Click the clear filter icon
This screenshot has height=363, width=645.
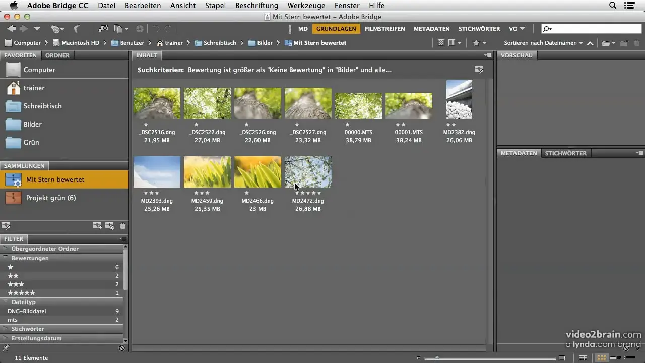122,347
